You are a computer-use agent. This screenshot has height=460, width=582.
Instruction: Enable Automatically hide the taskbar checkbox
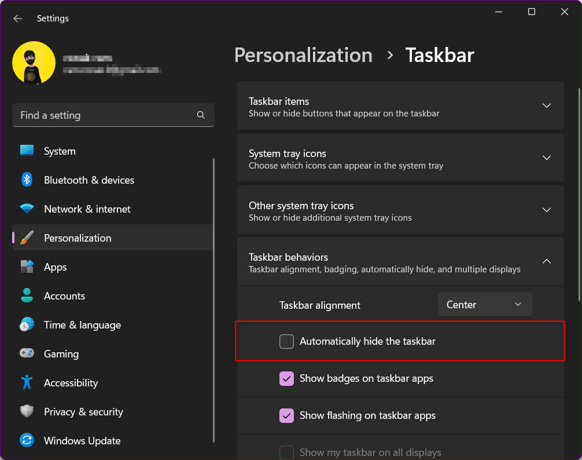click(x=286, y=341)
